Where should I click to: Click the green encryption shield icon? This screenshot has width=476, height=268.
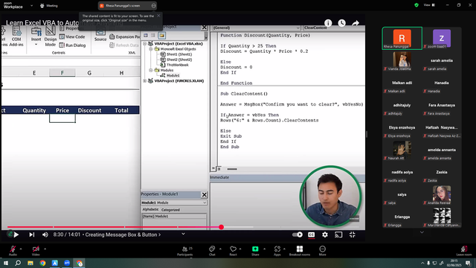(416, 5)
